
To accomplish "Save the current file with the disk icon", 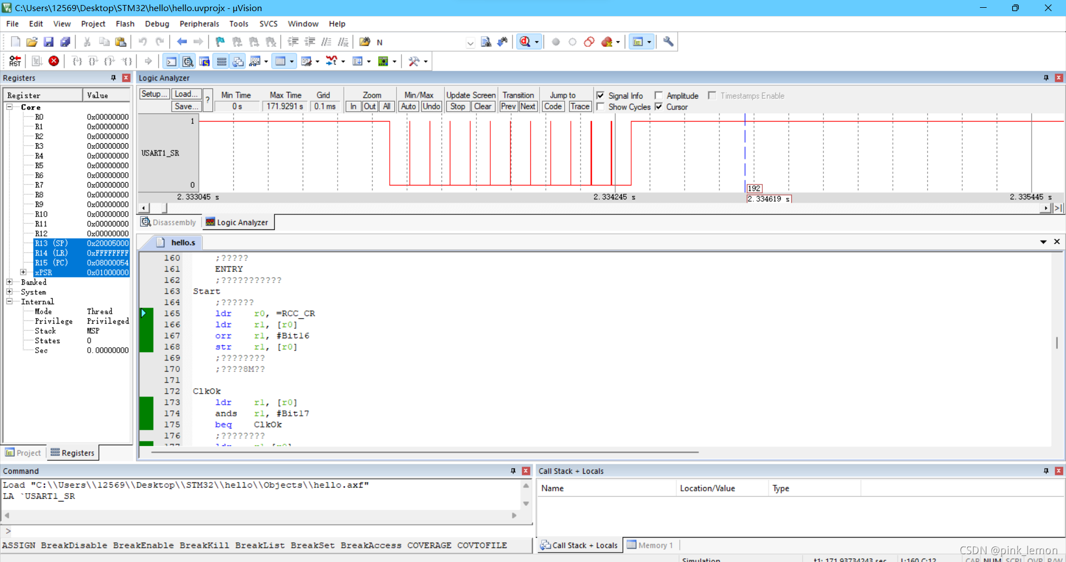I will [x=48, y=42].
